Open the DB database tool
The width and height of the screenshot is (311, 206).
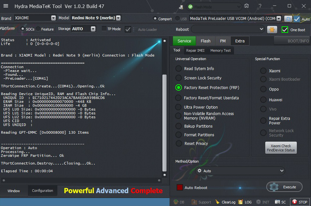tap(179, 202)
